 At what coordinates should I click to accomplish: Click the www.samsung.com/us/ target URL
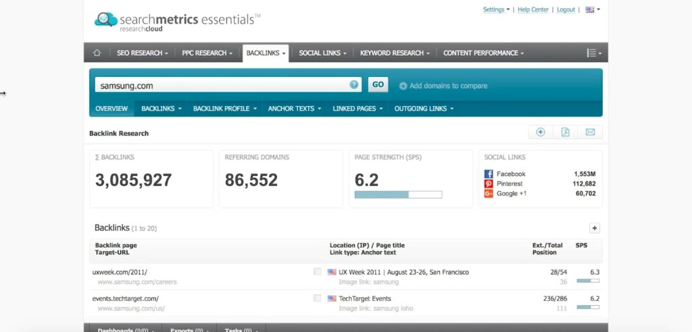click(131, 308)
